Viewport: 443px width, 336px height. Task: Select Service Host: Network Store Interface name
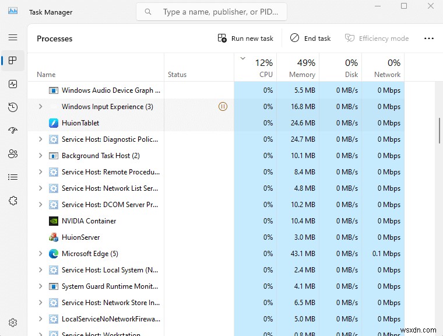(x=111, y=303)
